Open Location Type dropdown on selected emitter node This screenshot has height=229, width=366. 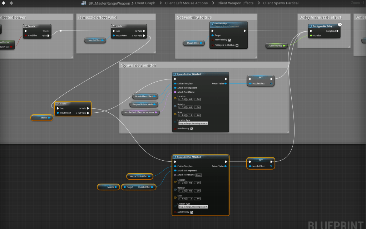193,207
